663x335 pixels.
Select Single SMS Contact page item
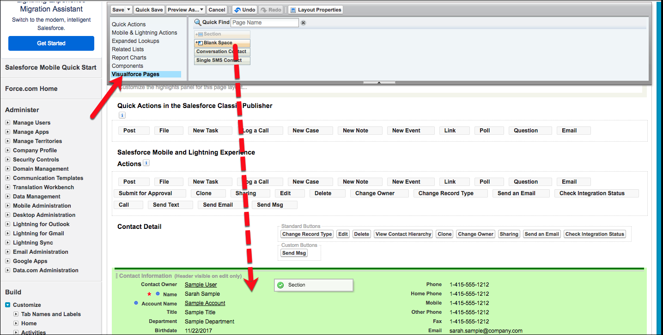(x=222, y=60)
